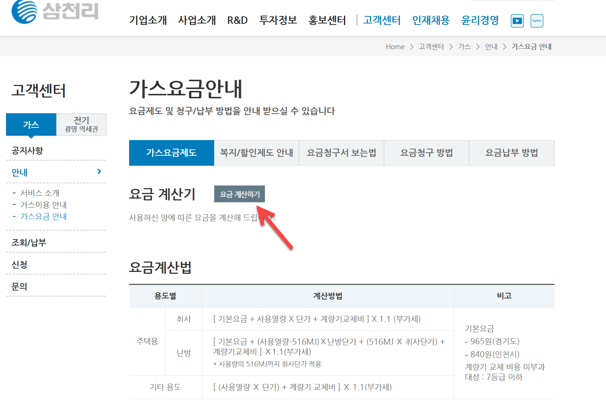This screenshot has height=409, width=606.
Task: Open the 공지사항 sidebar link
Action: coord(26,150)
